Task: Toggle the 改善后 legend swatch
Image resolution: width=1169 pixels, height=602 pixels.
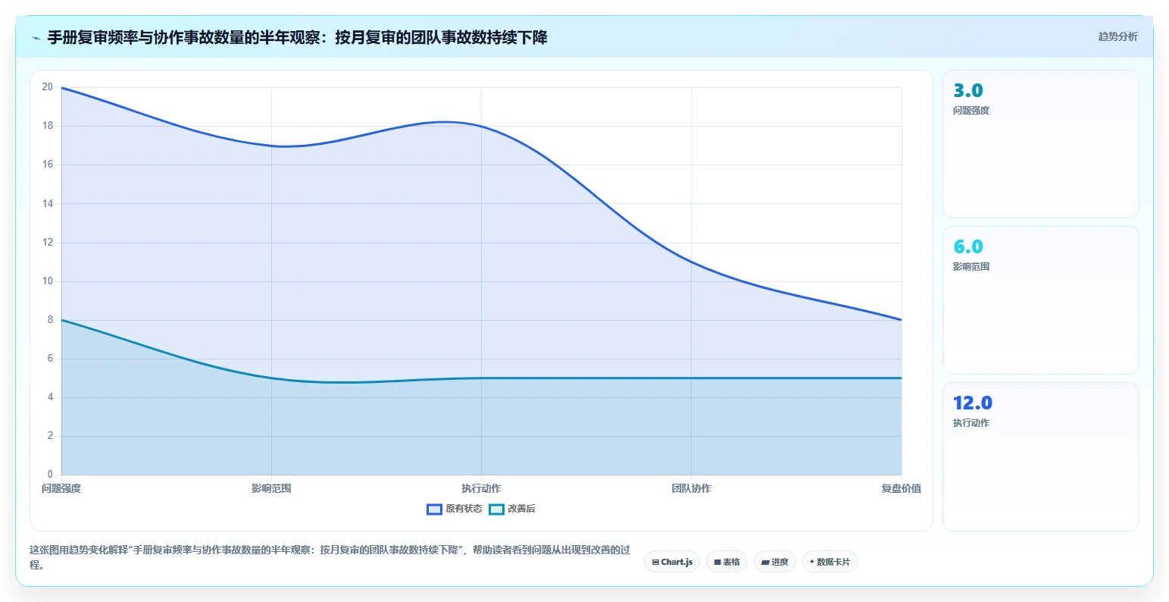Action: 496,509
